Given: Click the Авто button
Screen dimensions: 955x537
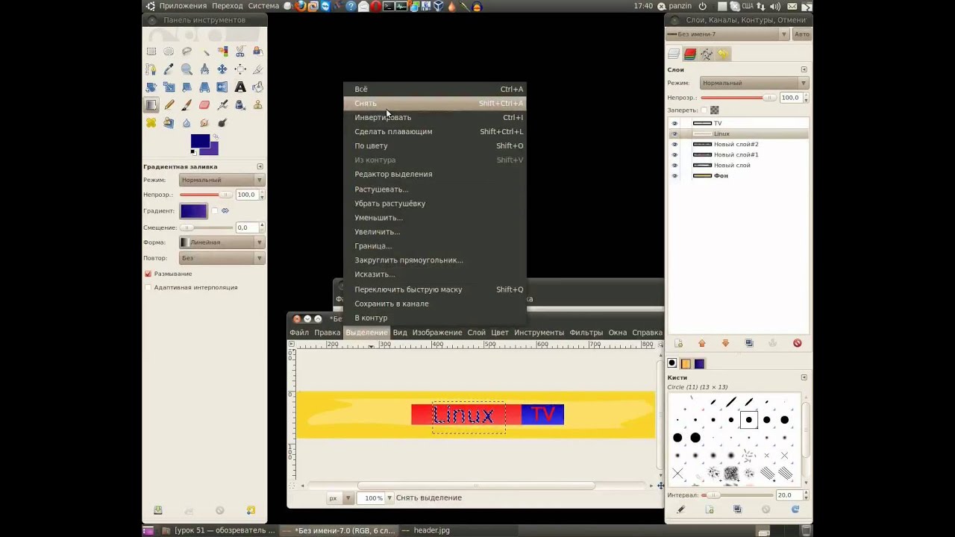Looking at the screenshot, I should pyautogui.click(x=802, y=34).
